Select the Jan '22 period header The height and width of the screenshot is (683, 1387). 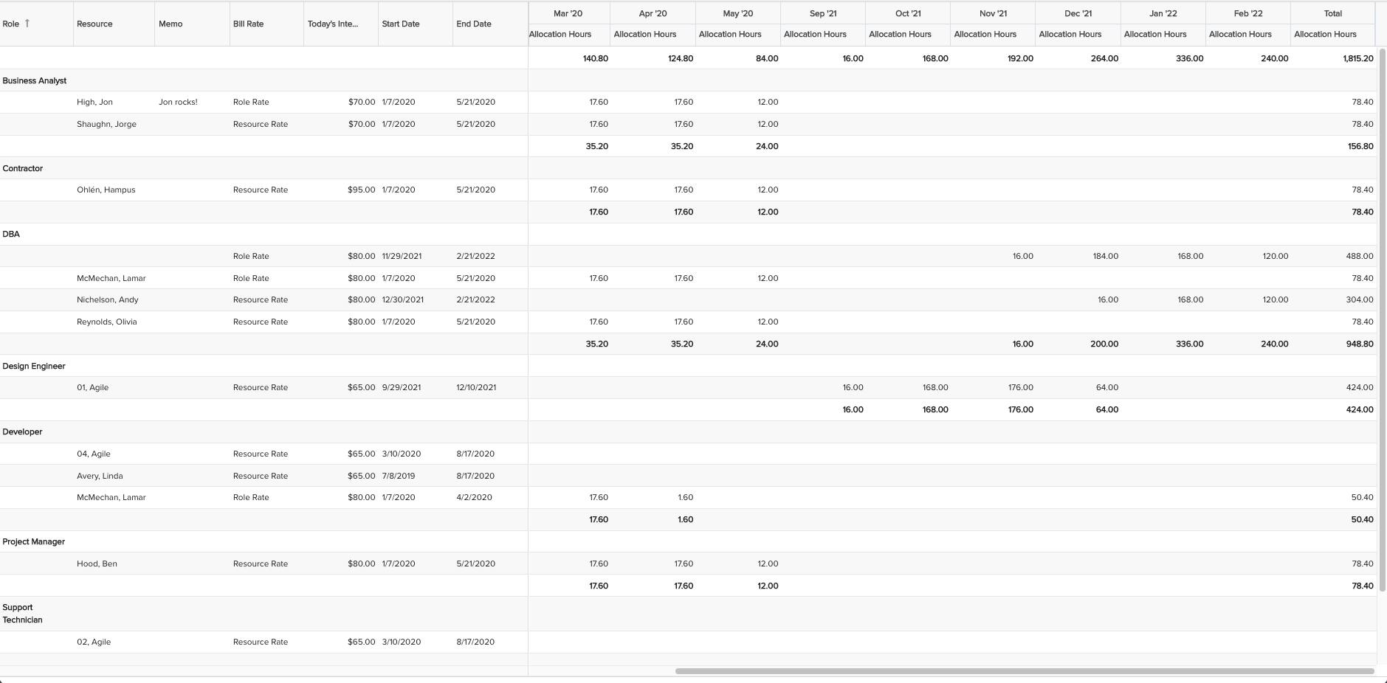pos(1163,13)
